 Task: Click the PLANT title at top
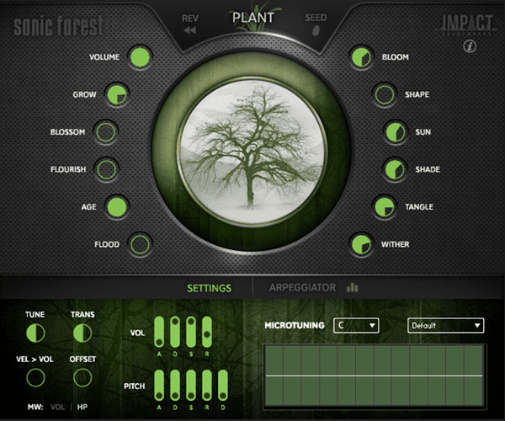(253, 18)
